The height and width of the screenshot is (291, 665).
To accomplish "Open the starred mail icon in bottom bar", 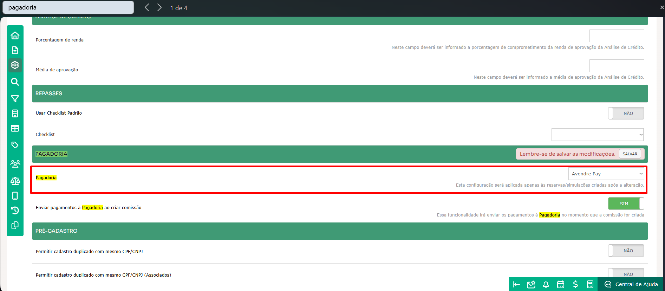I will coord(531,284).
